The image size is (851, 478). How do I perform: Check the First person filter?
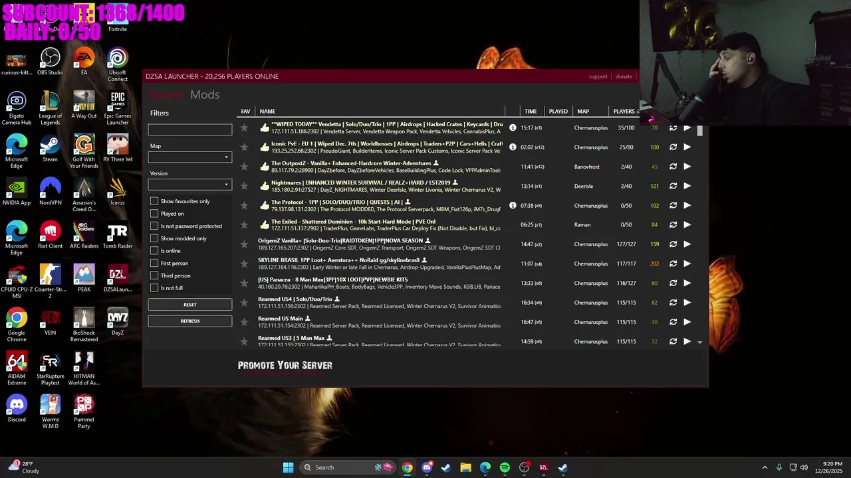coord(154,263)
